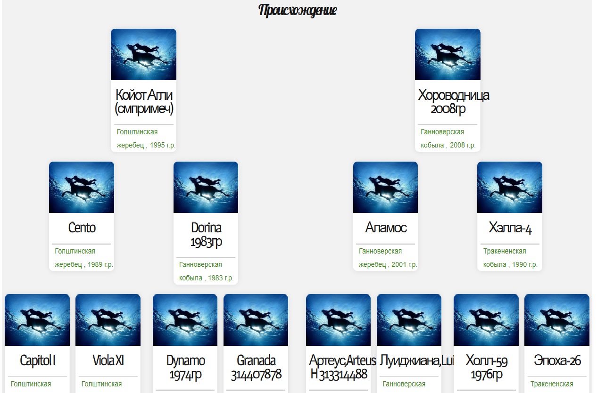Select the Cento name text
This screenshot has width=597, height=393.
82,228
